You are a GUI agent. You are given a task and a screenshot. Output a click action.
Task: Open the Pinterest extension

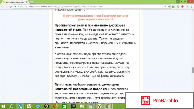[182, 7]
